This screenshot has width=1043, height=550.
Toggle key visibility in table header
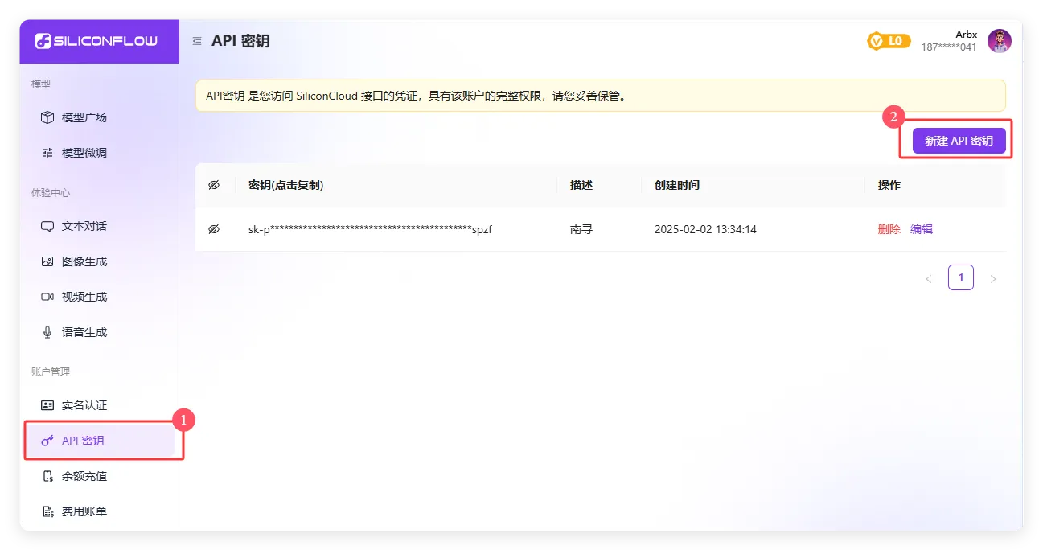click(214, 185)
